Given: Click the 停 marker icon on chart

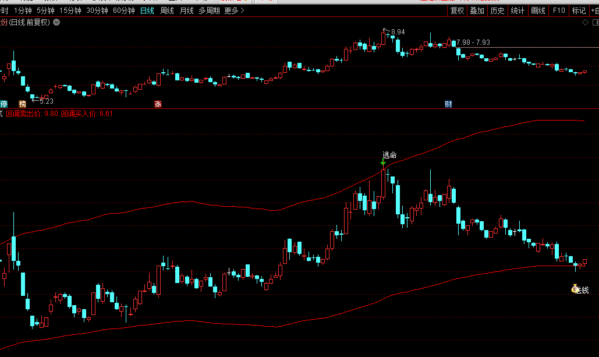Looking at the screenshot, I should click(x=3, y=104).
